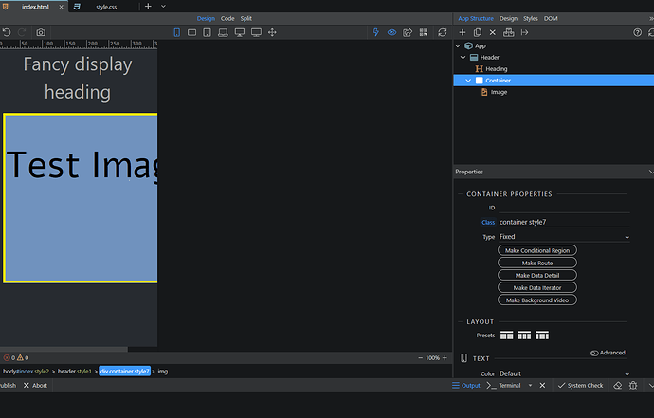Choose the four-column layout preset
Image resolution: width=654 pixels, height=418 pixels.
542,335
